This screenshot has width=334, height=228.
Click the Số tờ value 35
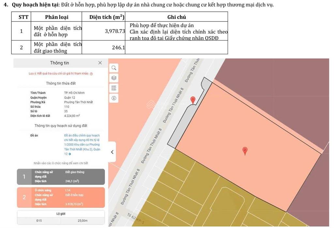coord(66,111)
